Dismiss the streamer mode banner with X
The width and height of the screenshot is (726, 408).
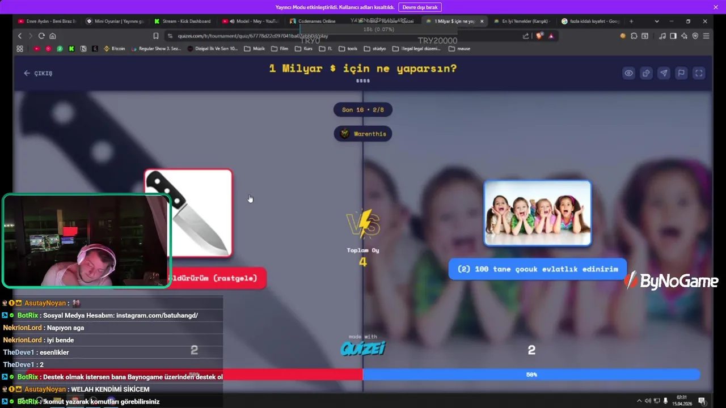tap(716, 7)
